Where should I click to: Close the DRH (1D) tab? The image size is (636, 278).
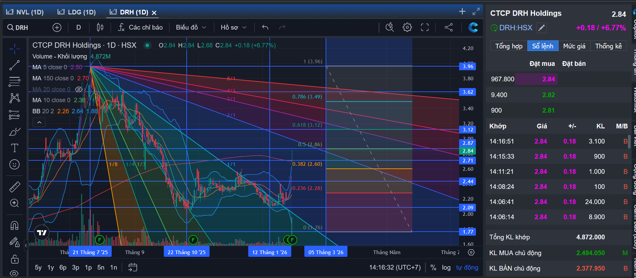tap(154, 13)
